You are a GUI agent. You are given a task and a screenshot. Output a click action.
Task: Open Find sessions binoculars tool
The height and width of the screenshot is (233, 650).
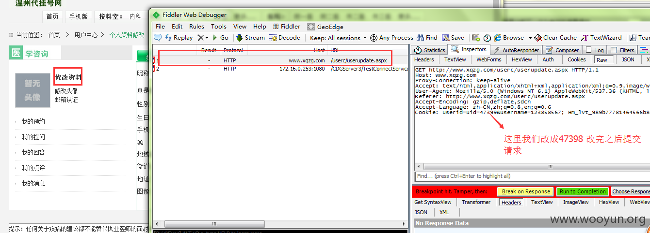click(427, 37)
